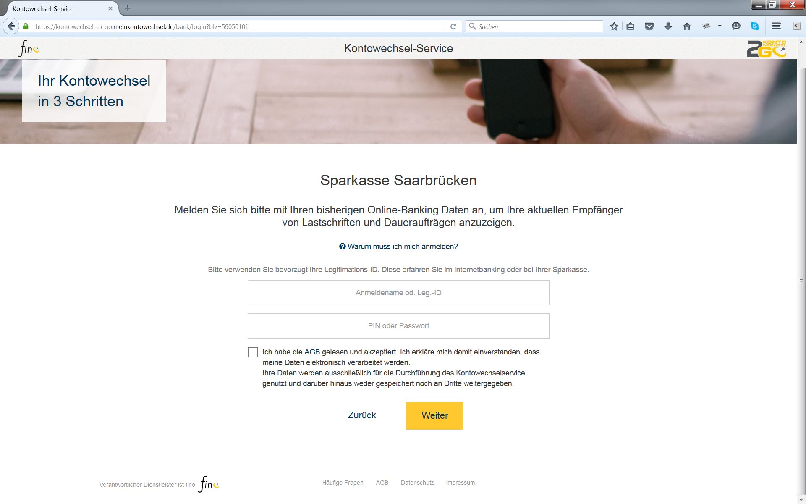This screenshot has height=504, width=806.
Task: Click the Skype toolbar icon
Action: 755,26
